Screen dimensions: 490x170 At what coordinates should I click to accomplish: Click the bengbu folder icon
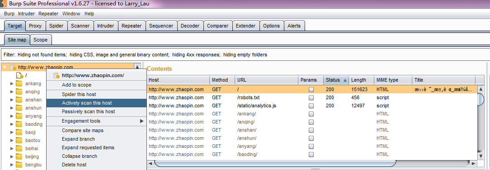point(19,165)
